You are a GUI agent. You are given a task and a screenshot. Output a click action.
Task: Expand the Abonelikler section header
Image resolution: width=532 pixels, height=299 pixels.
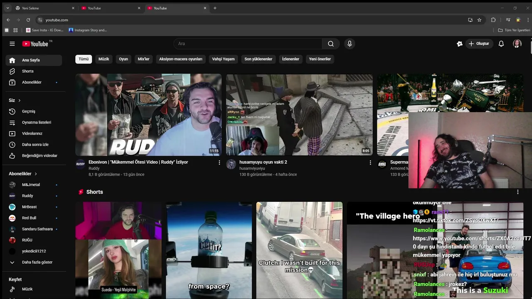click(23, 174)
